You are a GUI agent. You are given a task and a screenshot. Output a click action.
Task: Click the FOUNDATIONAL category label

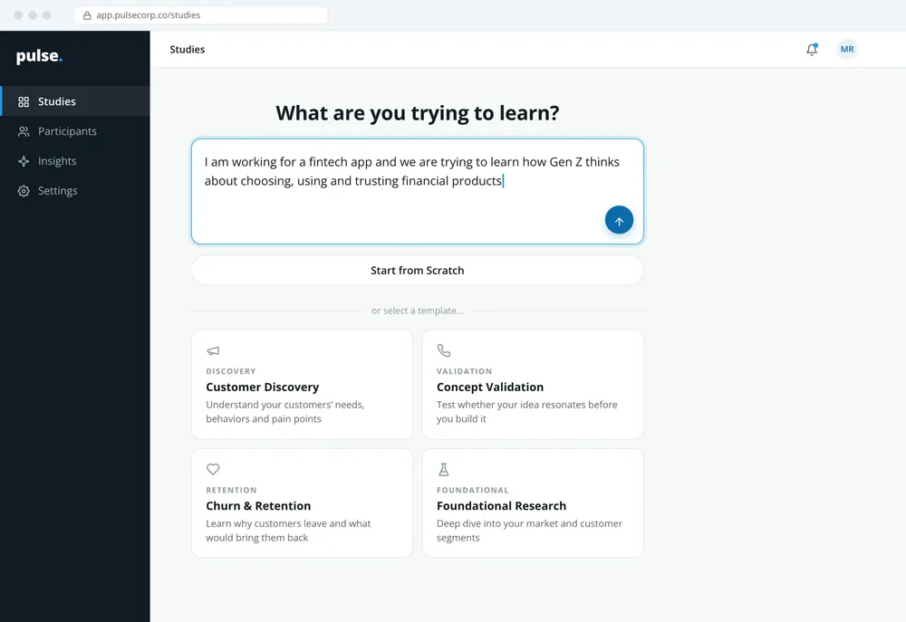pos(473,491)
